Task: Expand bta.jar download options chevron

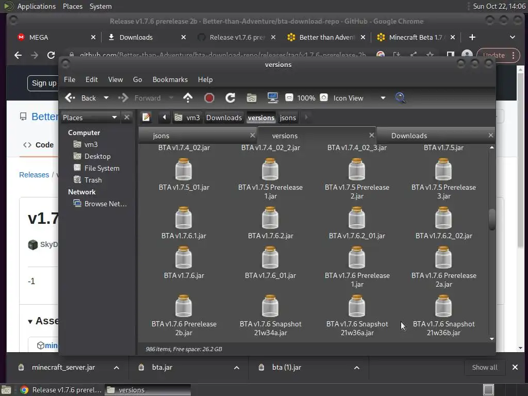Action: (237, 367)
